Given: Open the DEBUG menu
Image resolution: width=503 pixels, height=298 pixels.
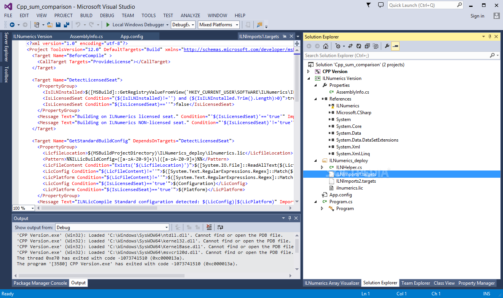Looking at the screenshot, I should 107,16.
